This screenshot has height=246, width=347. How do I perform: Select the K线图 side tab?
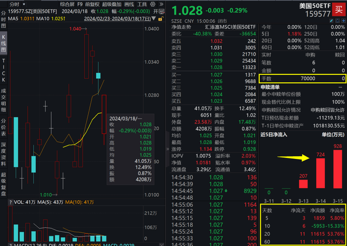3,44
